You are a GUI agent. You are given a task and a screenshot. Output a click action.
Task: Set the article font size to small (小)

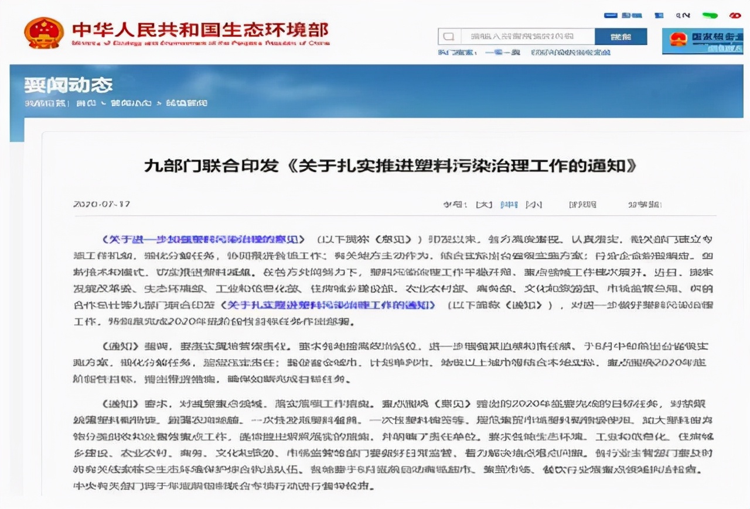point(534,205)
